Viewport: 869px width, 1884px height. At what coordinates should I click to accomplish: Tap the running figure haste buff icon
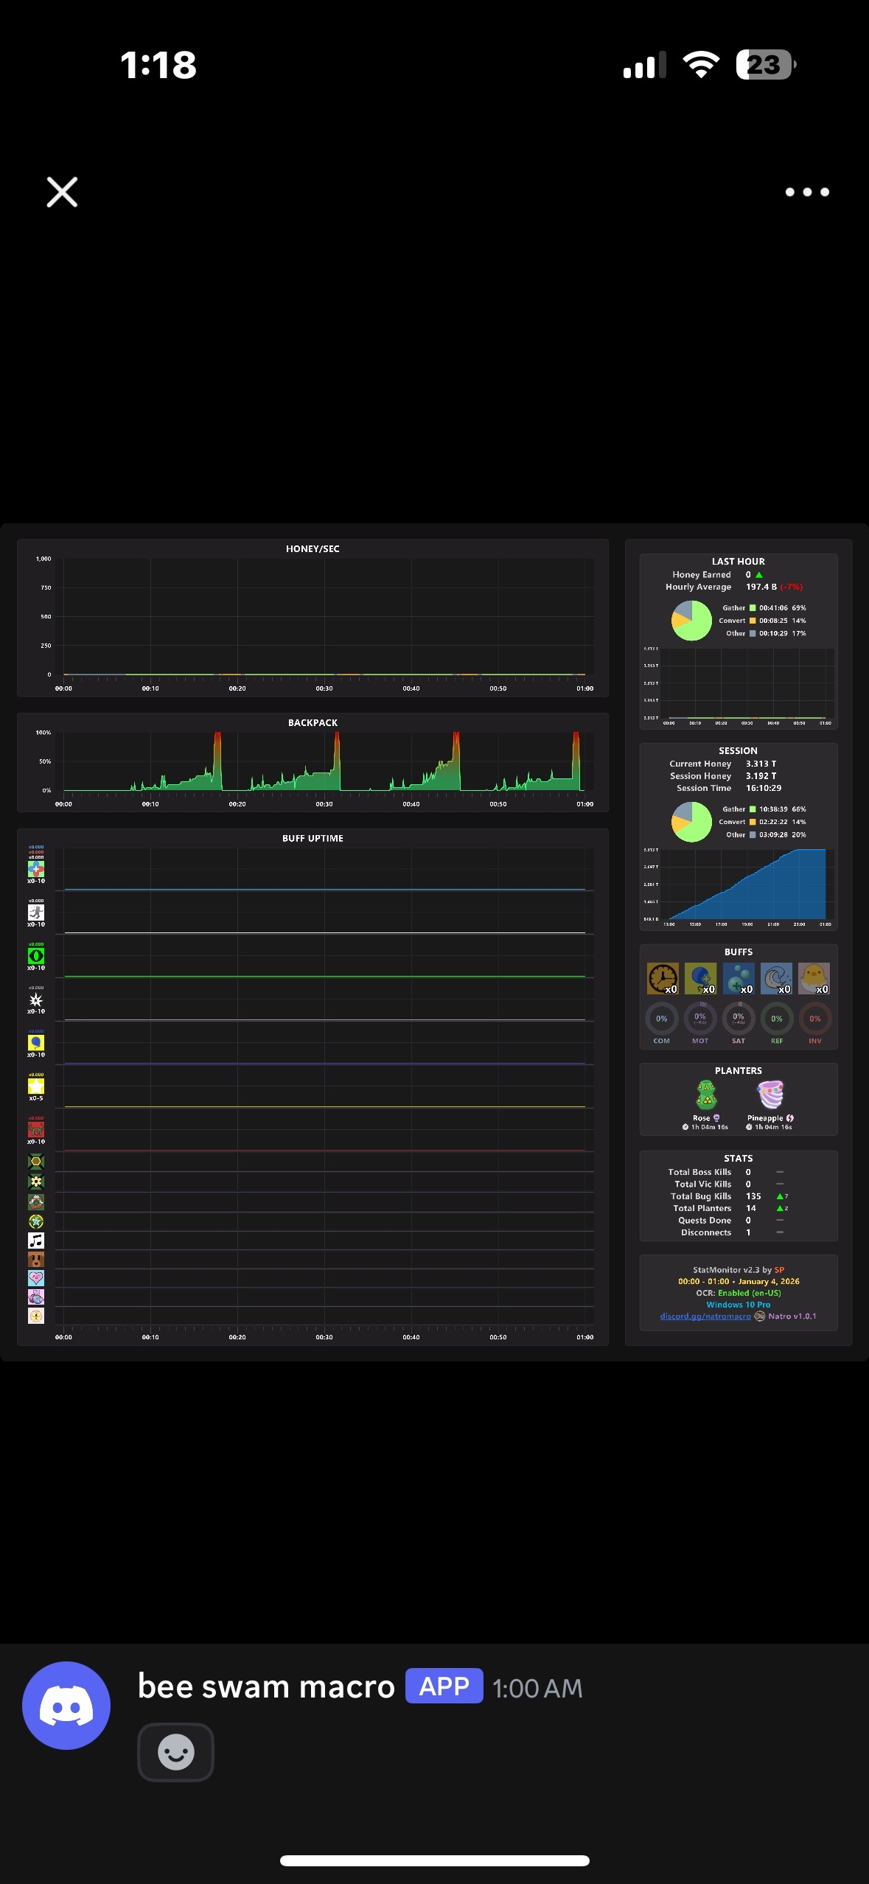click(x=36, y=913)
